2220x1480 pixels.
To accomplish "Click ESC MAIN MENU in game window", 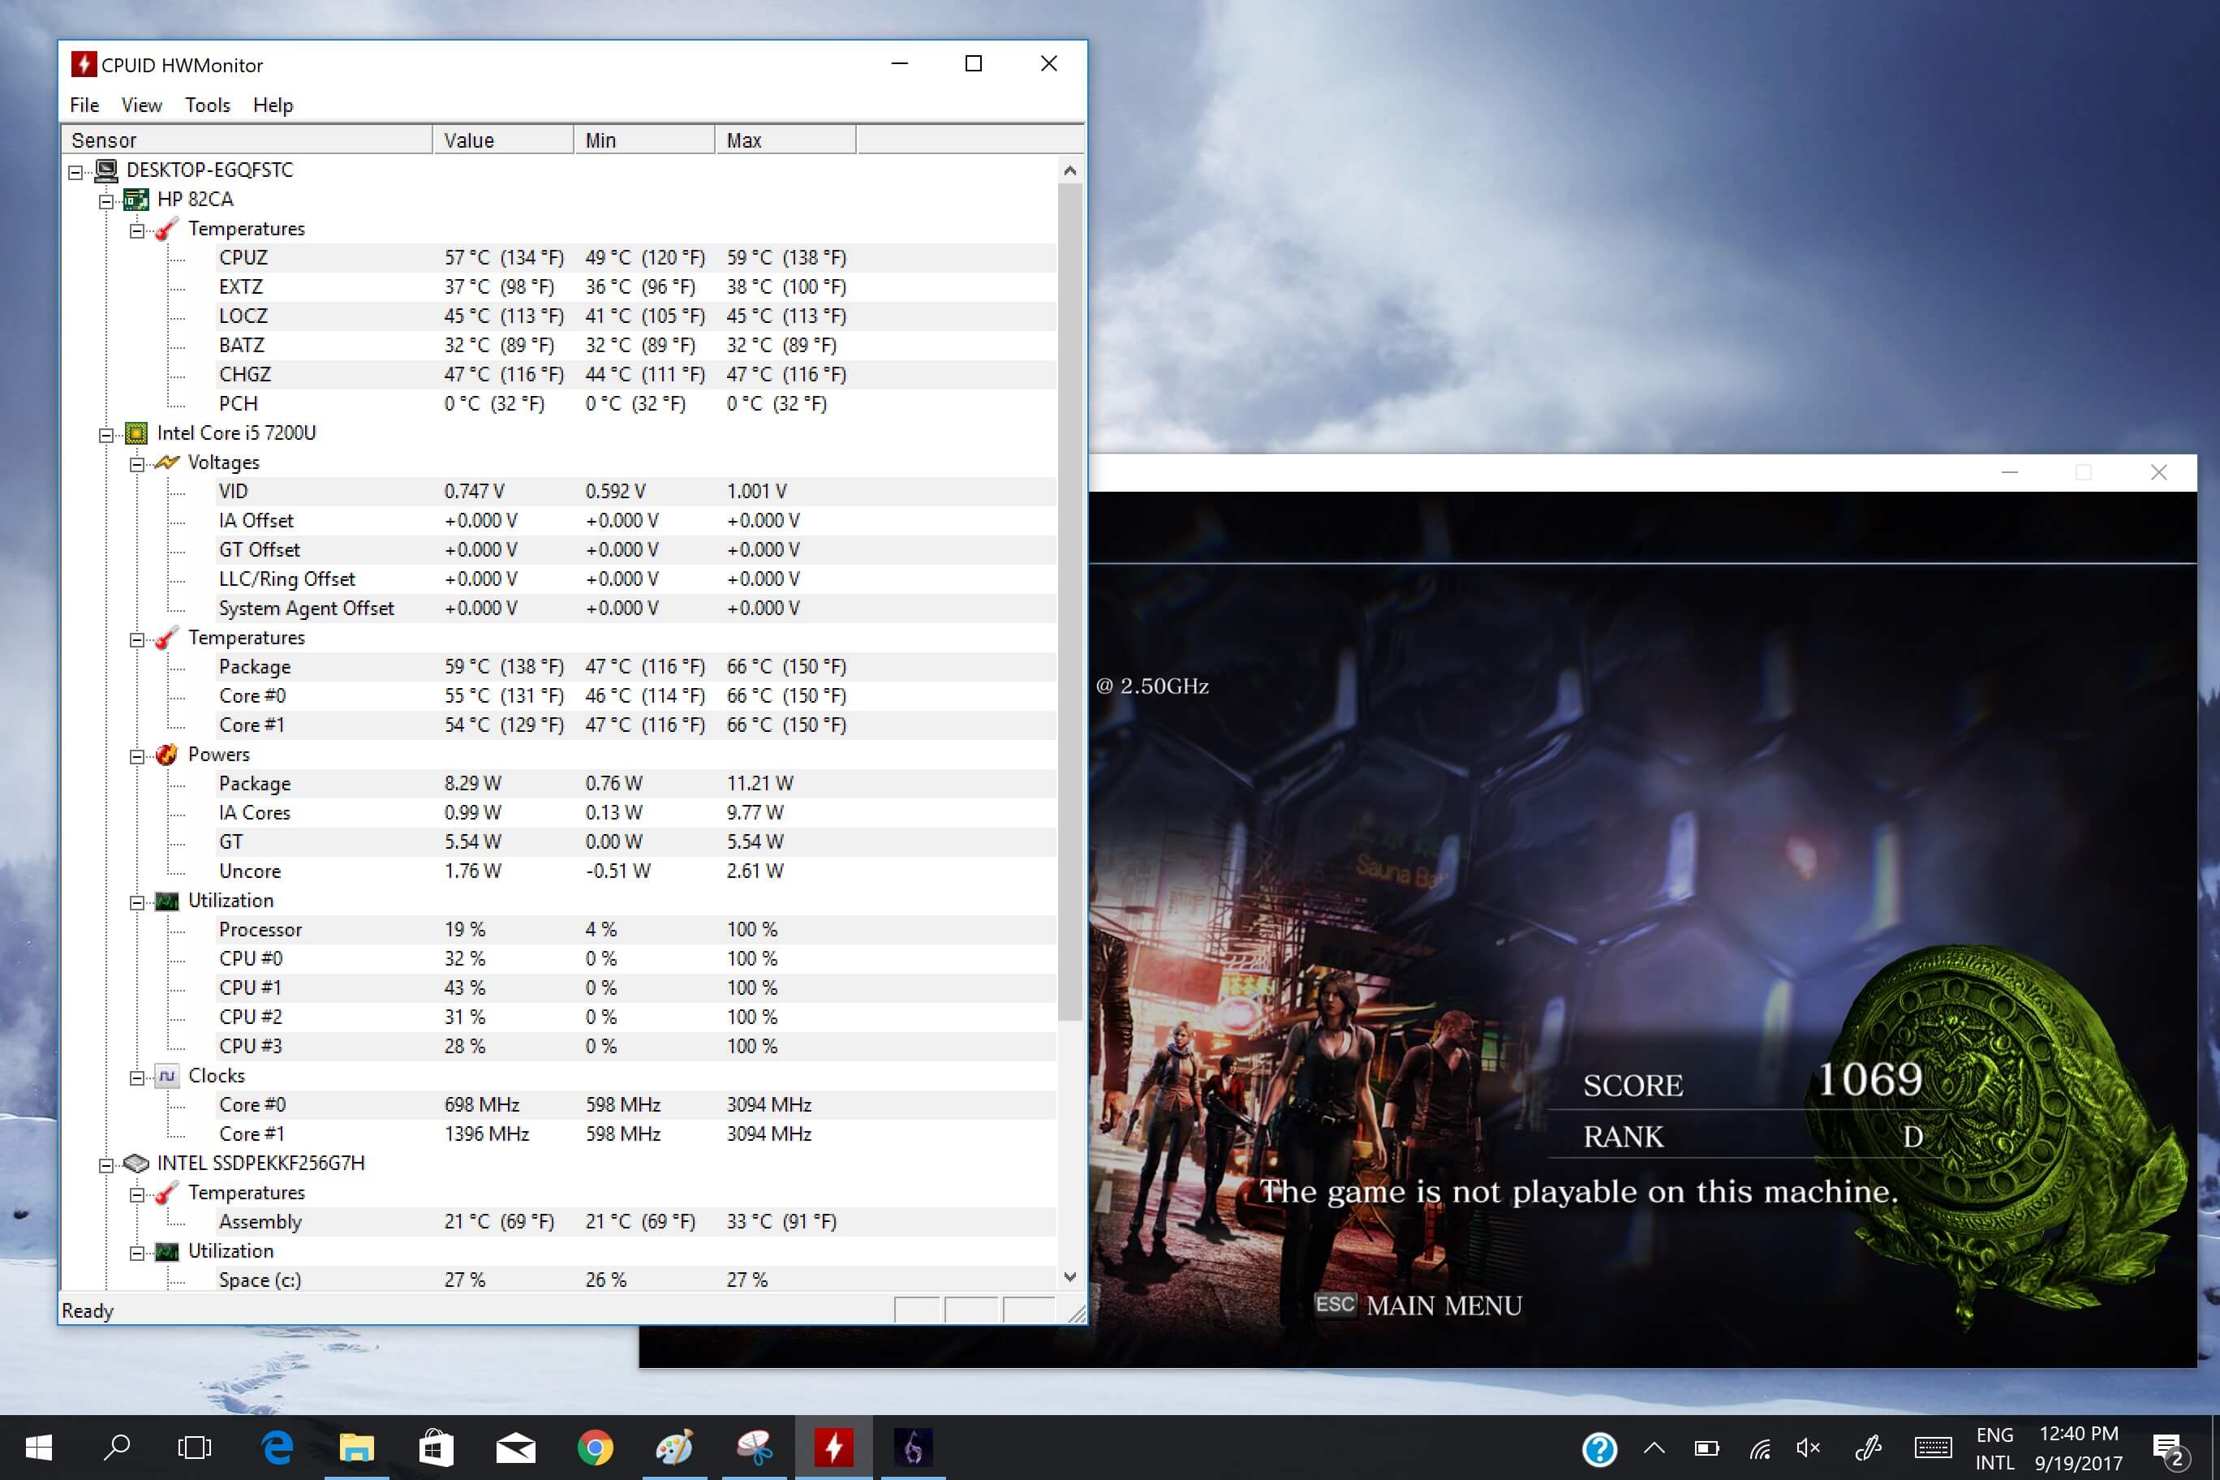I will [x=1418, y=1306].
